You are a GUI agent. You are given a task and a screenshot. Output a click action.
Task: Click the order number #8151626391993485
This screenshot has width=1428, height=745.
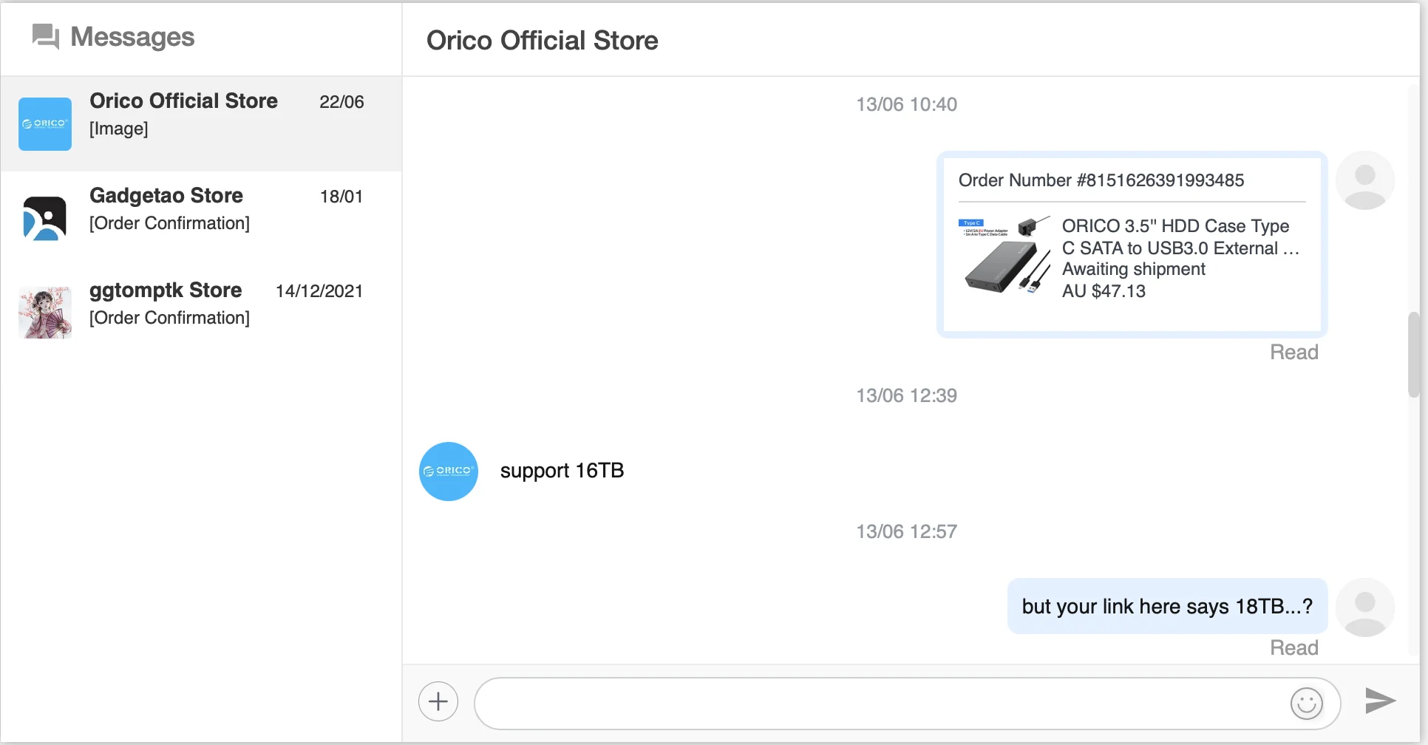coord(1101,180)
